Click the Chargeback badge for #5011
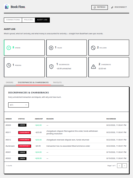 click(x=24, y=132)
